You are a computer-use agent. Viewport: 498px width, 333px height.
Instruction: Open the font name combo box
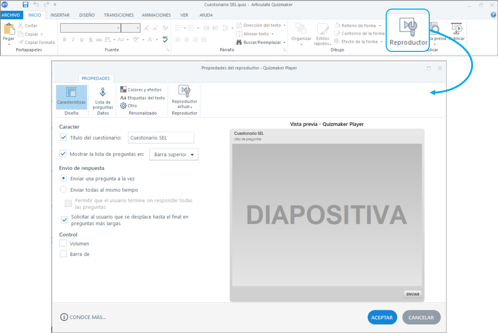(91, 28)
